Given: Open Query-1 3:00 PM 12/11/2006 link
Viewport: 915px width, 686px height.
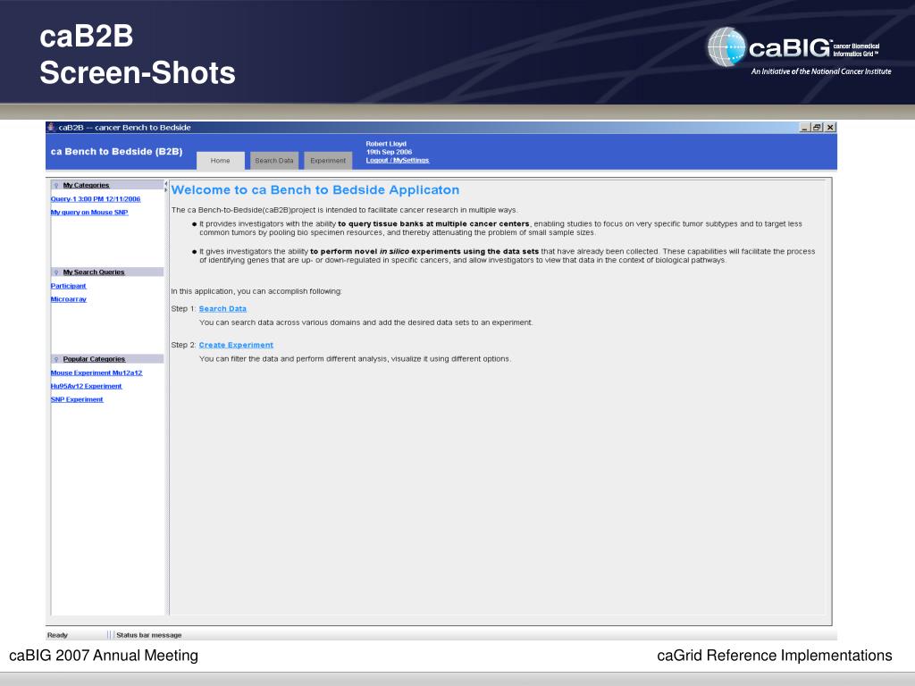Looking at the screenshot, I should [x=95, y=199].
